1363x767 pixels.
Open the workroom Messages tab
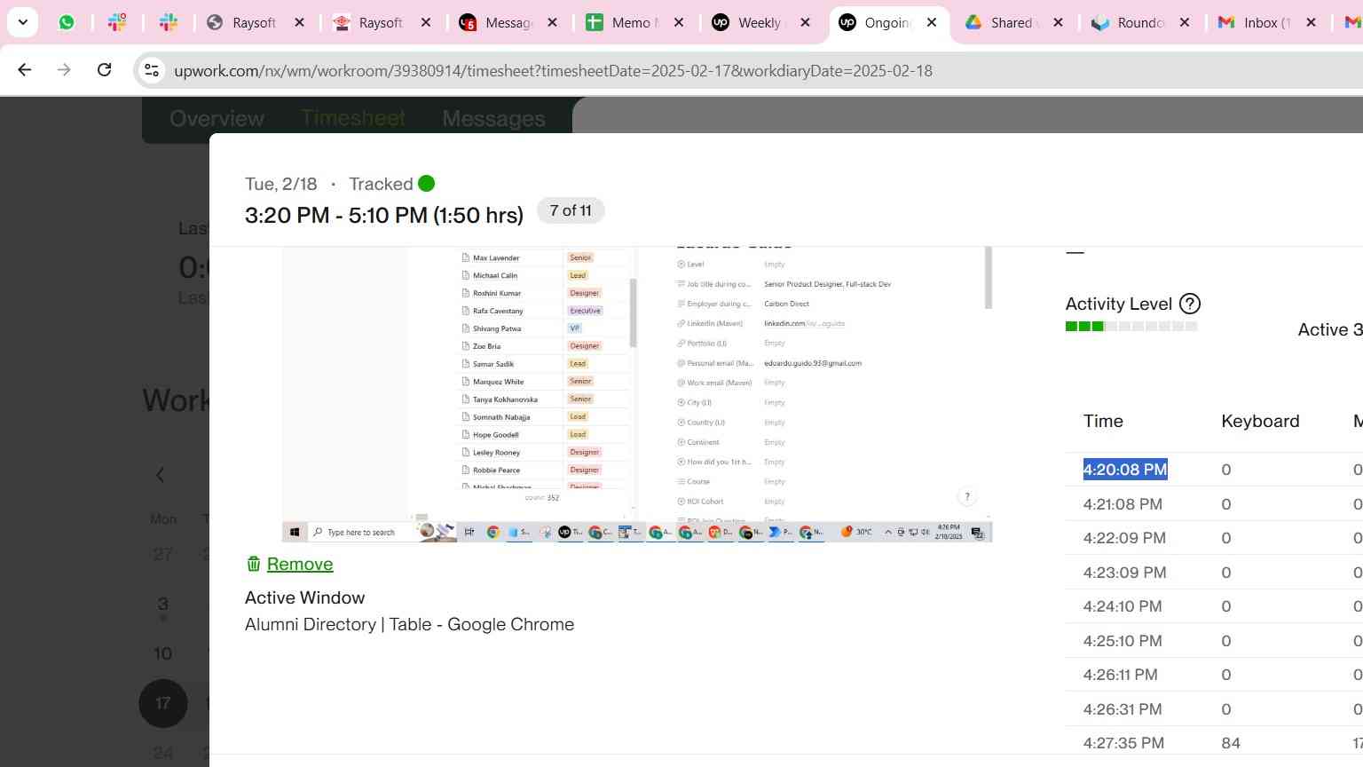click(x=493, y=118)
